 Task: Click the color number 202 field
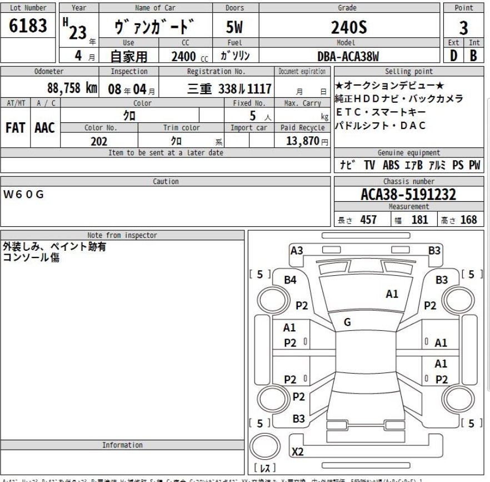(x=99, y=141)
